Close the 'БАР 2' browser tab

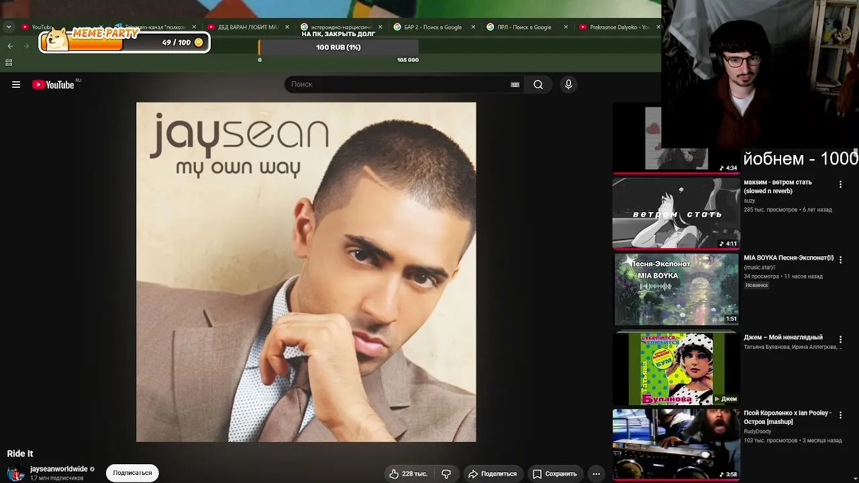pos(473,27)
